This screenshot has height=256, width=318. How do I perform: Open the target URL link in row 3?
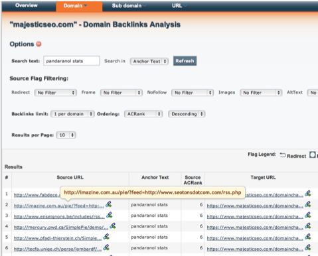[x=255, y=217]
